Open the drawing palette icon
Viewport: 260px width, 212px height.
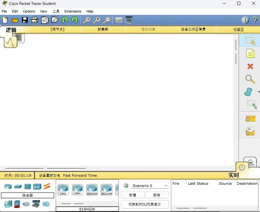tap(118, 20)
